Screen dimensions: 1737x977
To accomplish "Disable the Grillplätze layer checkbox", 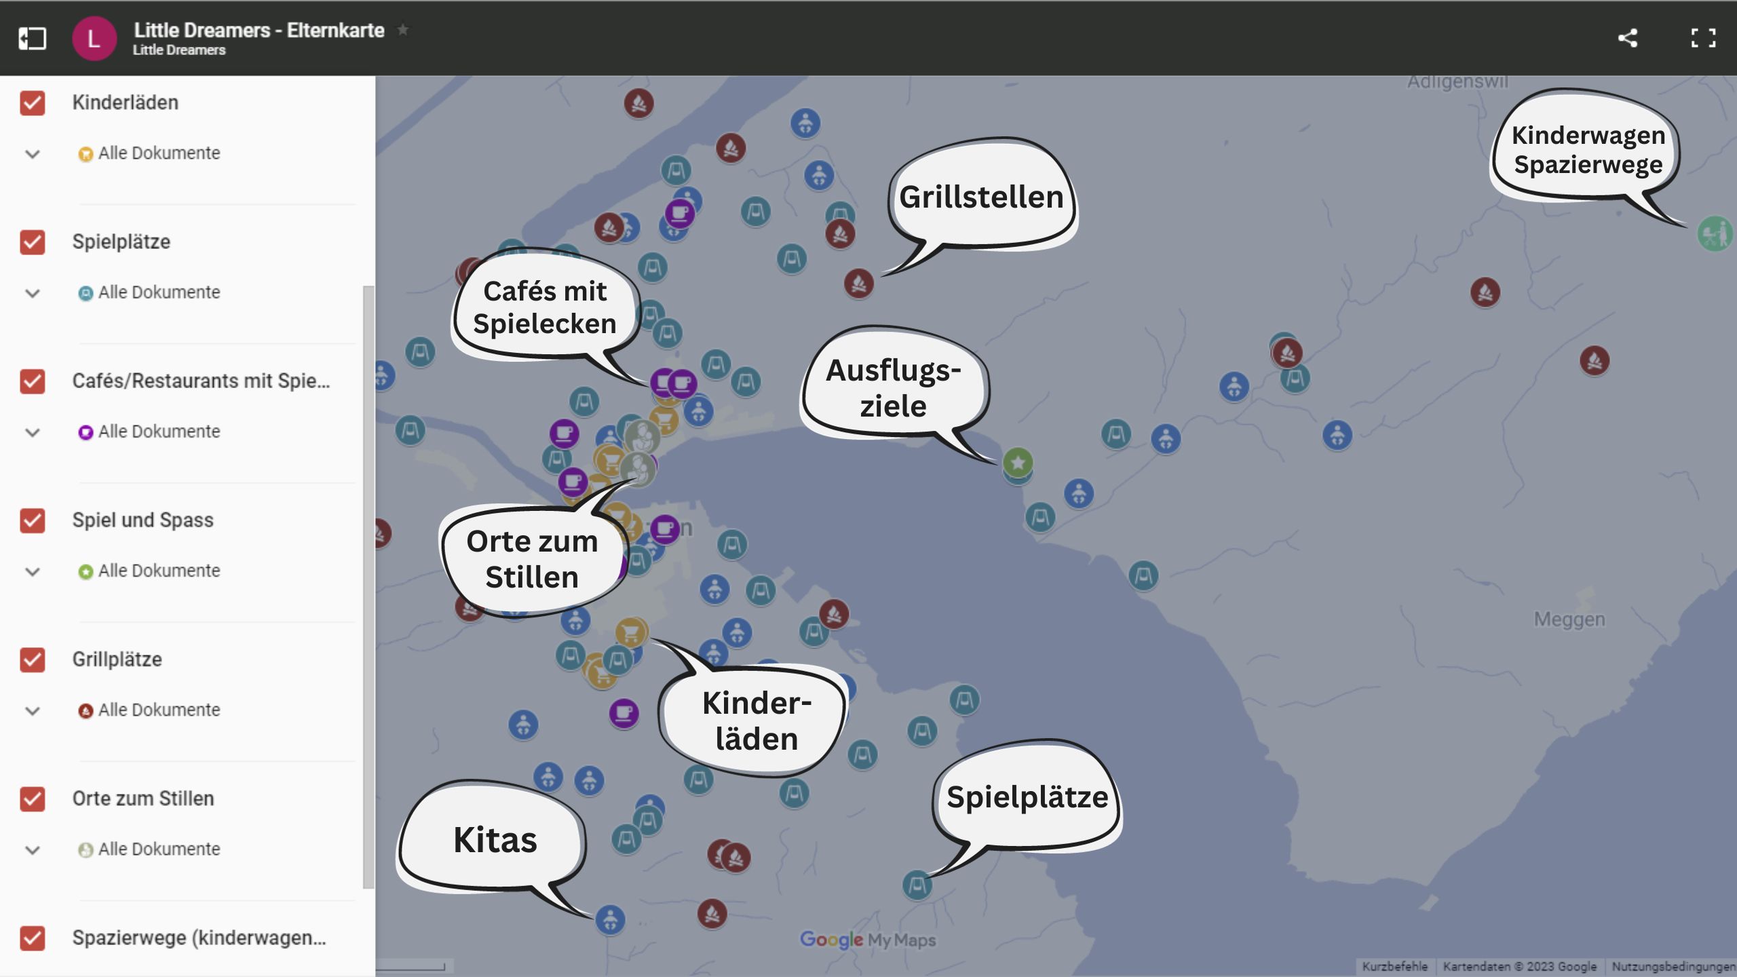I will tap(33, 659).
